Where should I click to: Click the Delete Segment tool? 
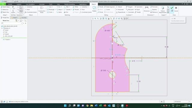click(x=109, y=7)
